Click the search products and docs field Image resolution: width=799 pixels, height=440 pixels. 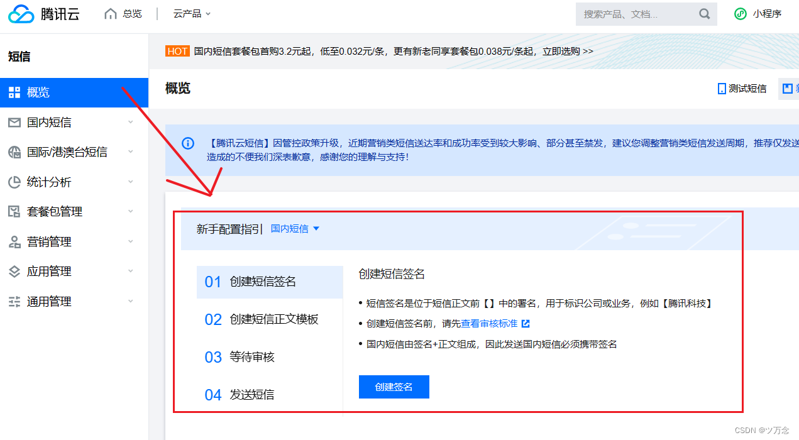[x=646, y=14]
